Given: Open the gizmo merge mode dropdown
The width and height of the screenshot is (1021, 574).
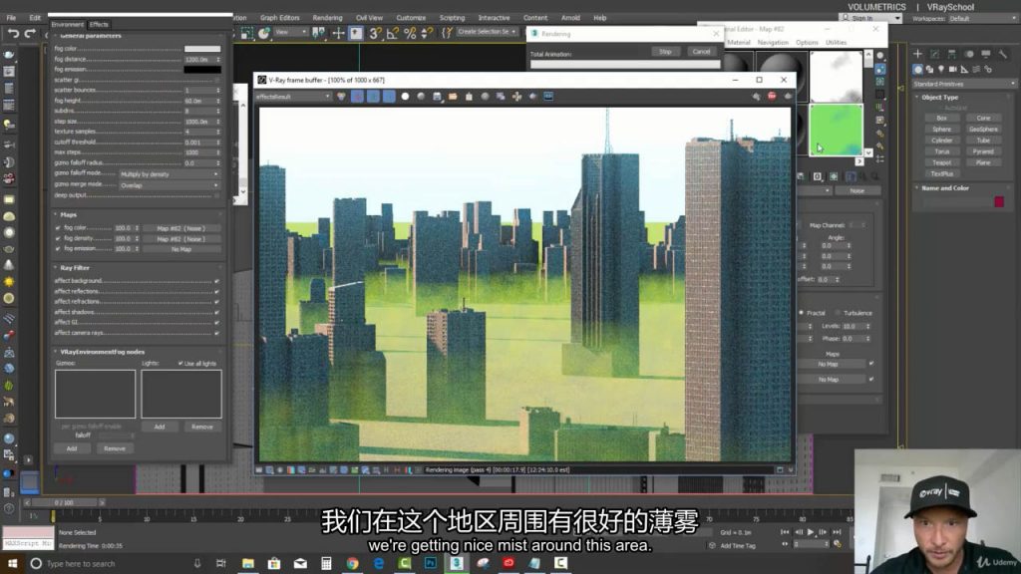Looking at the screenshot, I should [x=170, y=185].
